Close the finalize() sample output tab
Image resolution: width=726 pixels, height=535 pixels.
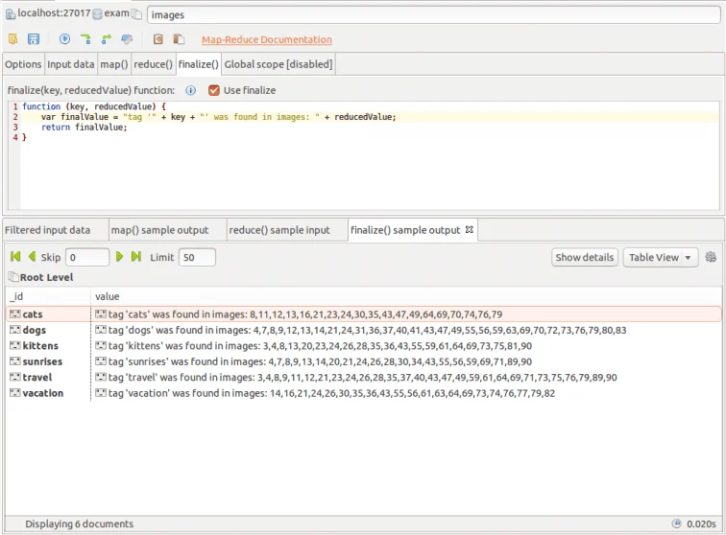click(469, 230)
